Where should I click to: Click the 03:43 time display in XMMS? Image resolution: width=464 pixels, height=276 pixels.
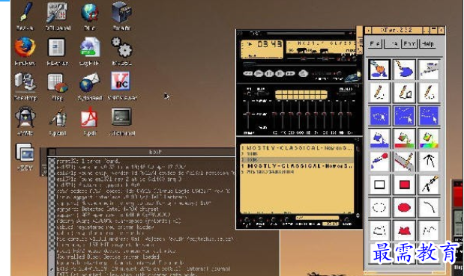[269, 44]
